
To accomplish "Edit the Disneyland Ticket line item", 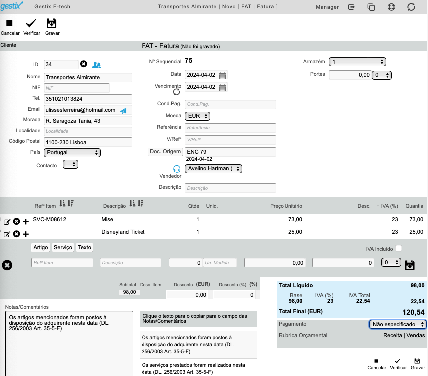I will pos(7,234).
